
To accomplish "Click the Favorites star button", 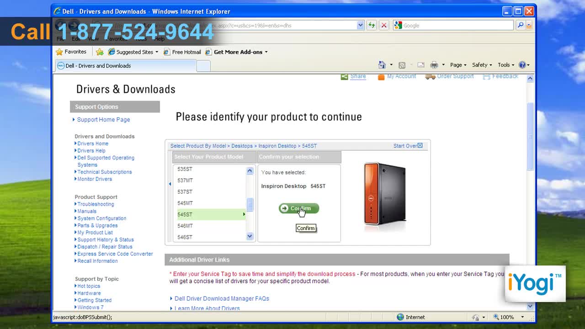I will tap(71, 52).
